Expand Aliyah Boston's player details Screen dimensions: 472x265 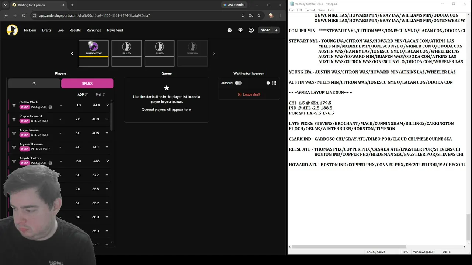click(107, 161)
